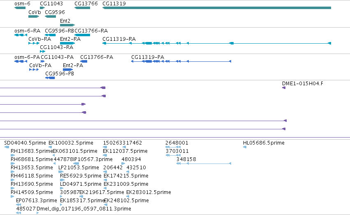Image resolution: width=350 pixels, height=215 pixels.
Task: Select the osm-6-PA protein label
Action: pos(27,57)
